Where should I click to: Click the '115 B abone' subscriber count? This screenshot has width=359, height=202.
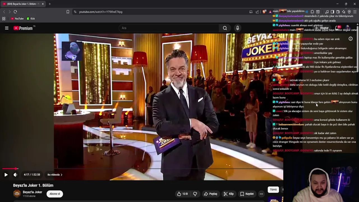29,196
